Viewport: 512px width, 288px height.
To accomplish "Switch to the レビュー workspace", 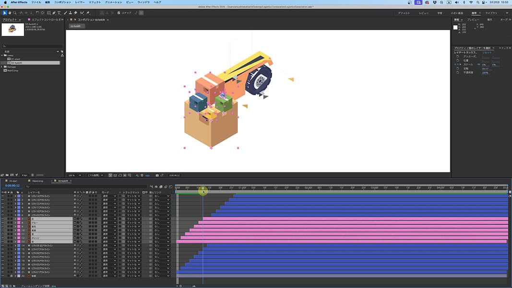I will tap(424, 13).
